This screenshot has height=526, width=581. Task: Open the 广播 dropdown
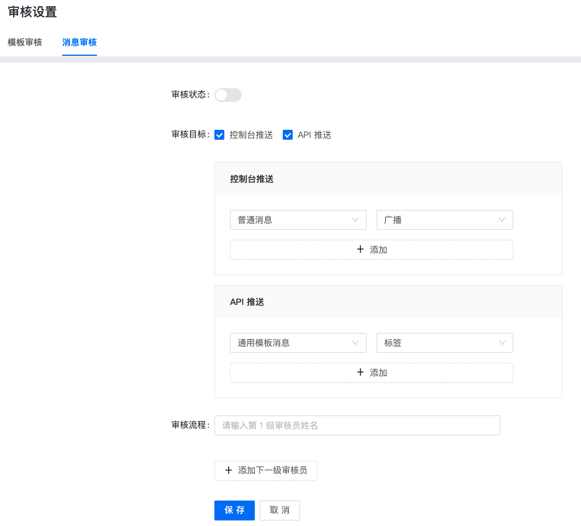pyautogui.click(x=445, y=220)
